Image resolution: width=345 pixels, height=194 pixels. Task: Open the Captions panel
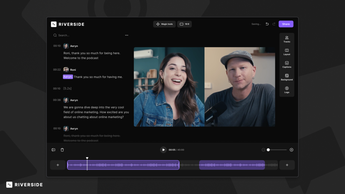(287, 65)
